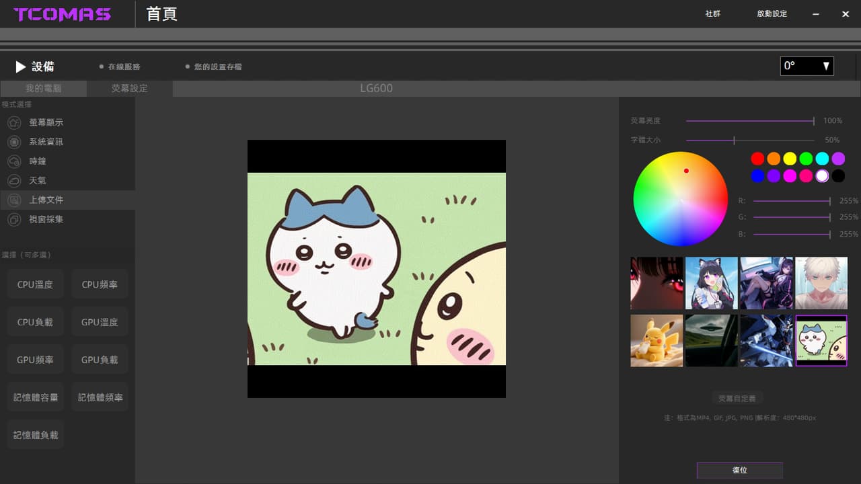Click the 熒幕自定義 button
The width and height of the screenshot is (861, 484).
click(737, 399)
